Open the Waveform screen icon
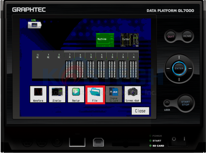The height and width of the screenshot is (153, 206). 38,94
